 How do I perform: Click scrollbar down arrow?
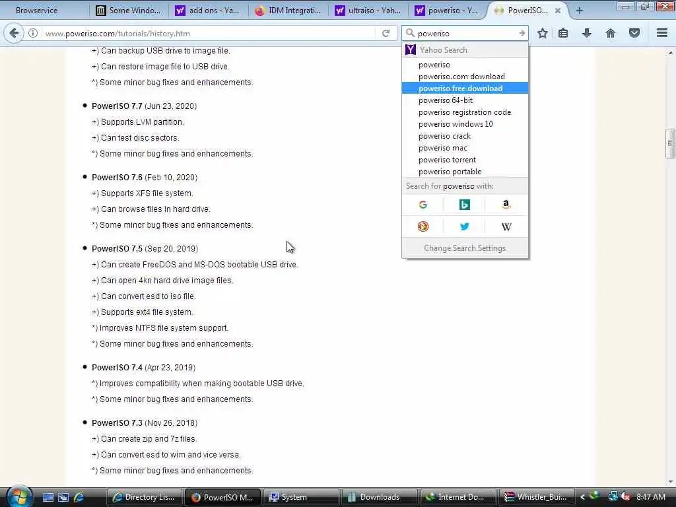[670, 481]
